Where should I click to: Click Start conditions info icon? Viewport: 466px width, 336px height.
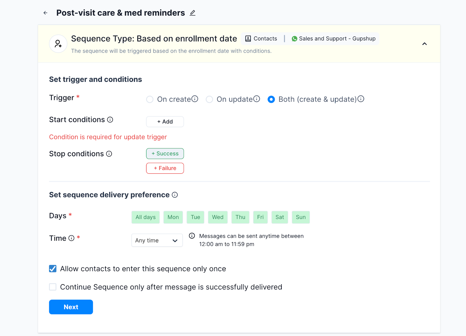110,120
